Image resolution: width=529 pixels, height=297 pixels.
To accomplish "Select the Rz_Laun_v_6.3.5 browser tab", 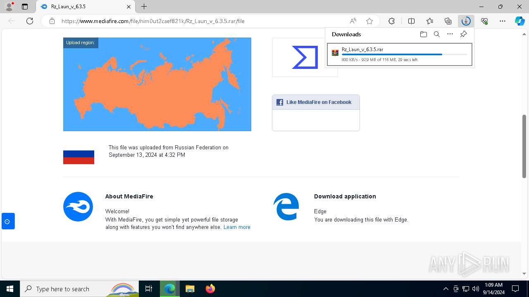I will [85, 7].
